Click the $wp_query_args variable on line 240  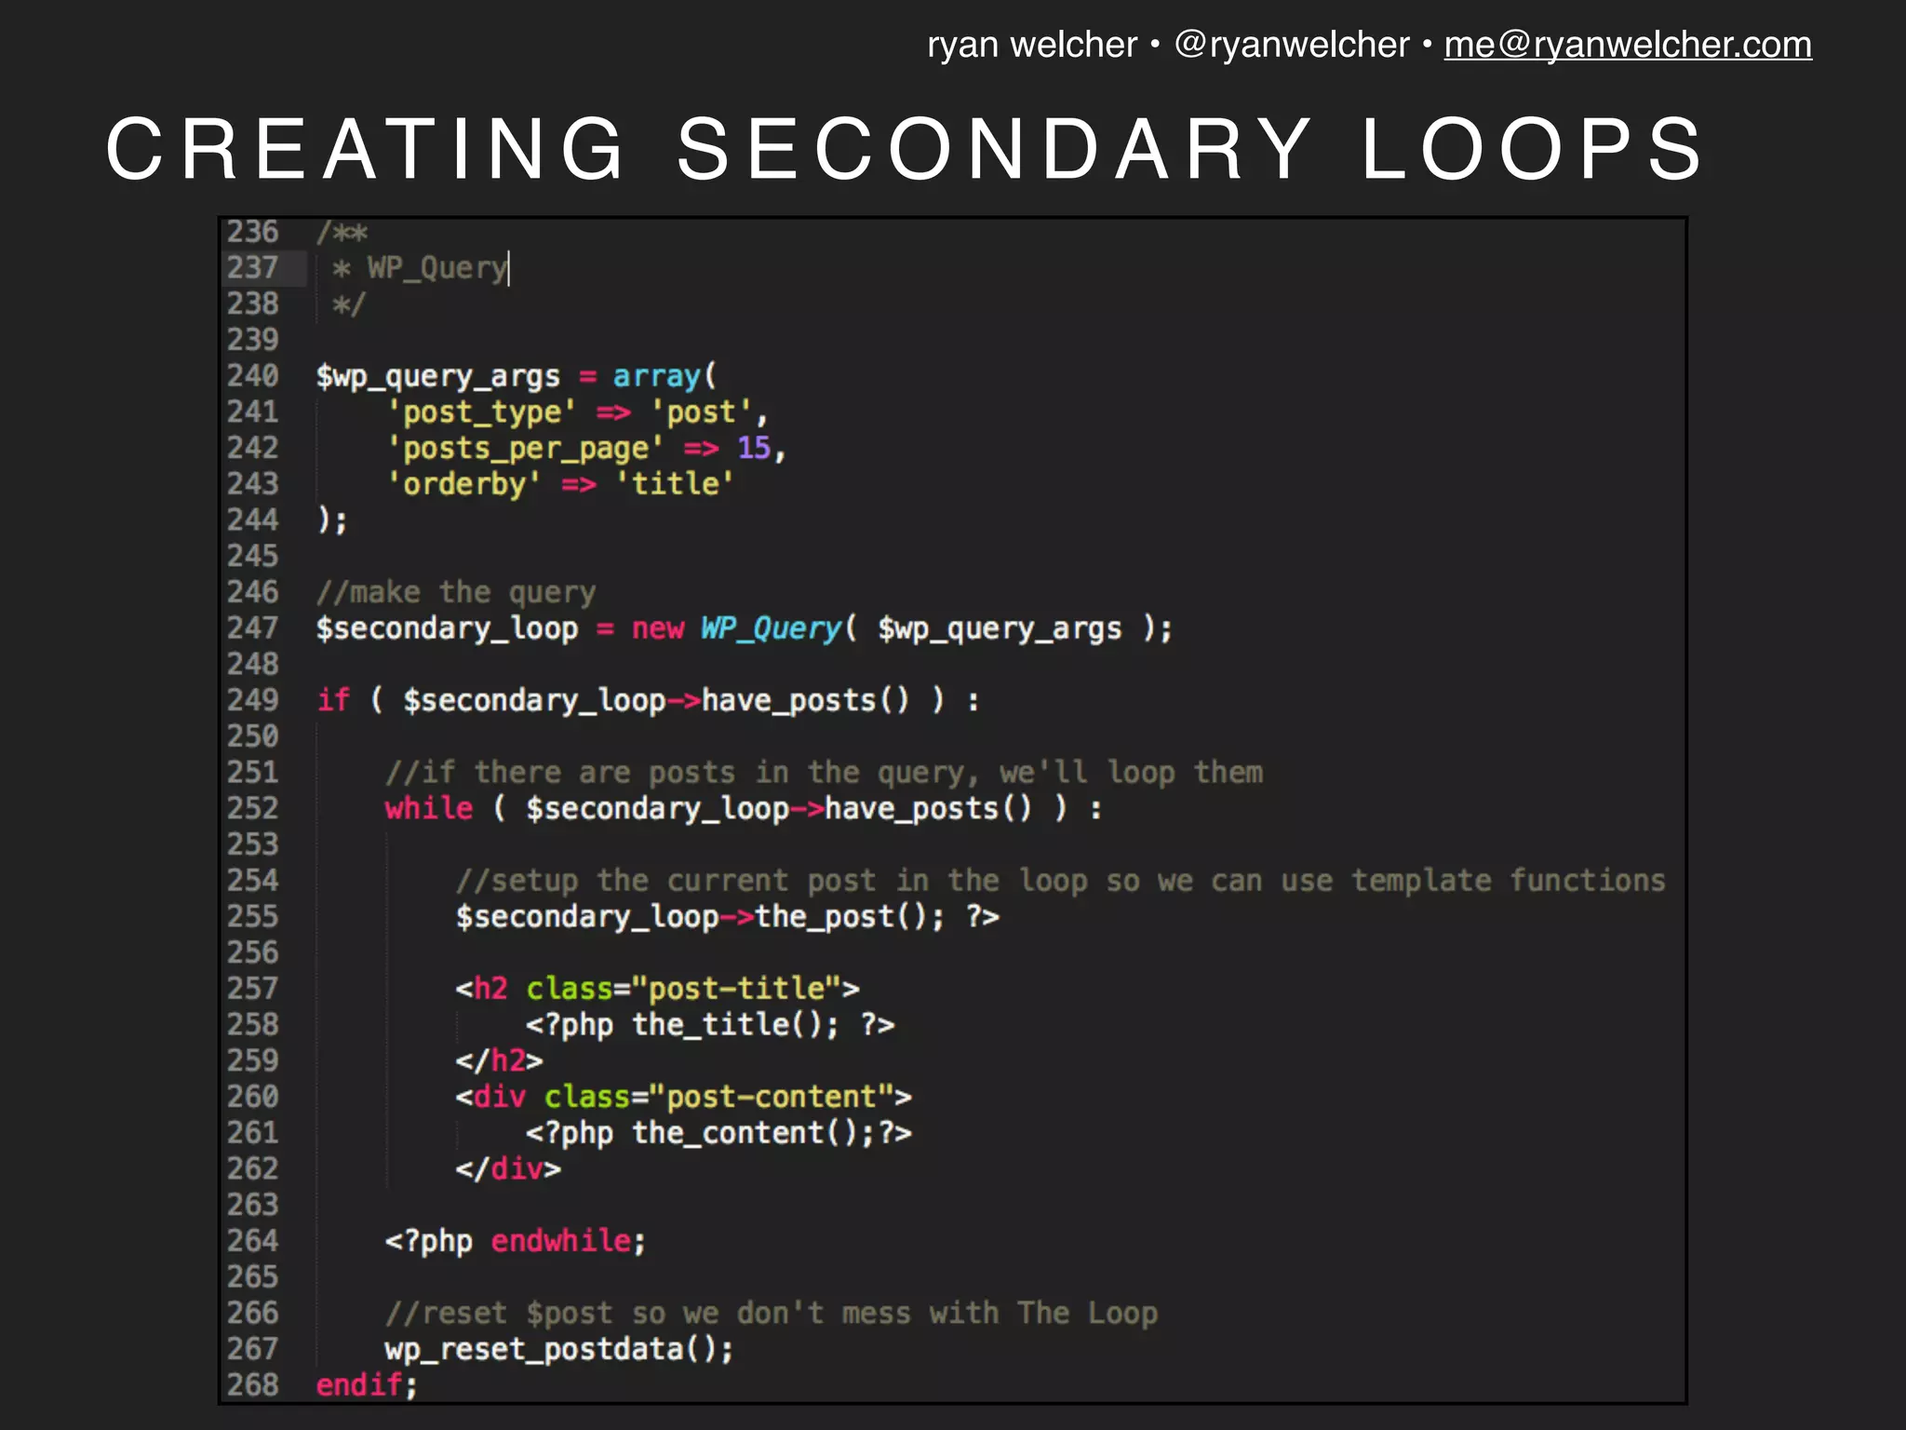coord(437,376)
